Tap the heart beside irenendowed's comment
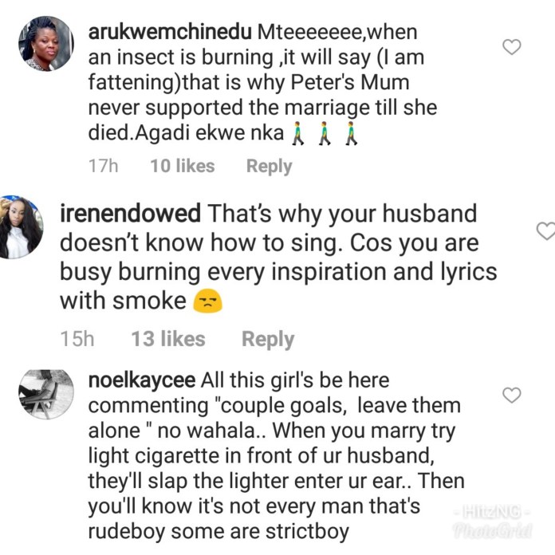 [x=545, y=231]
